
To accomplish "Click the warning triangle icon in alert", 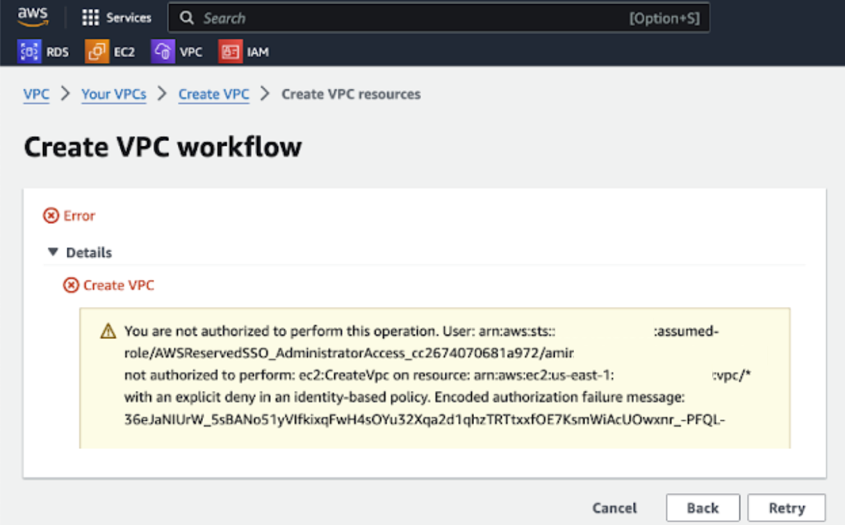I will click(108, 331).
